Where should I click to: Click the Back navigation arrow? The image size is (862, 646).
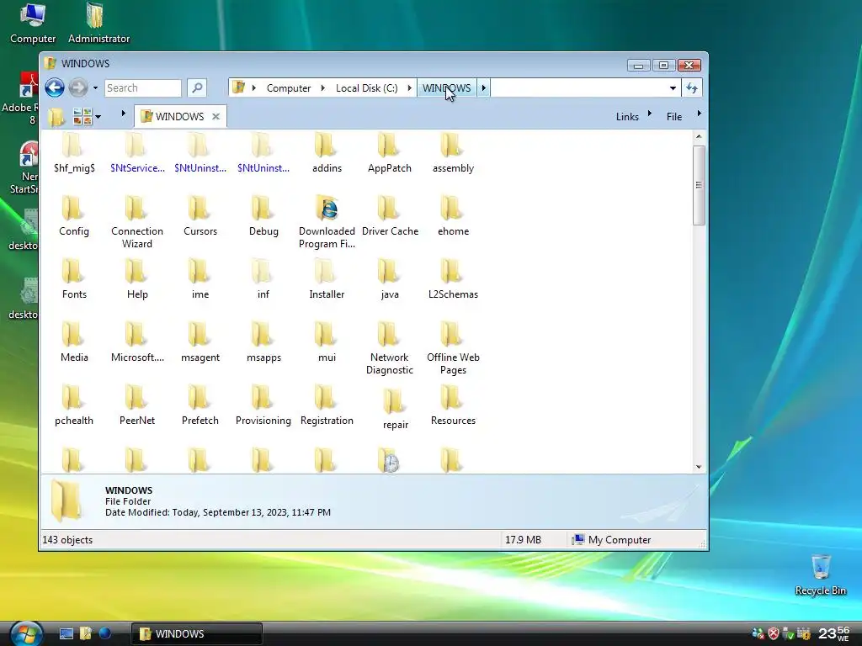55,87
